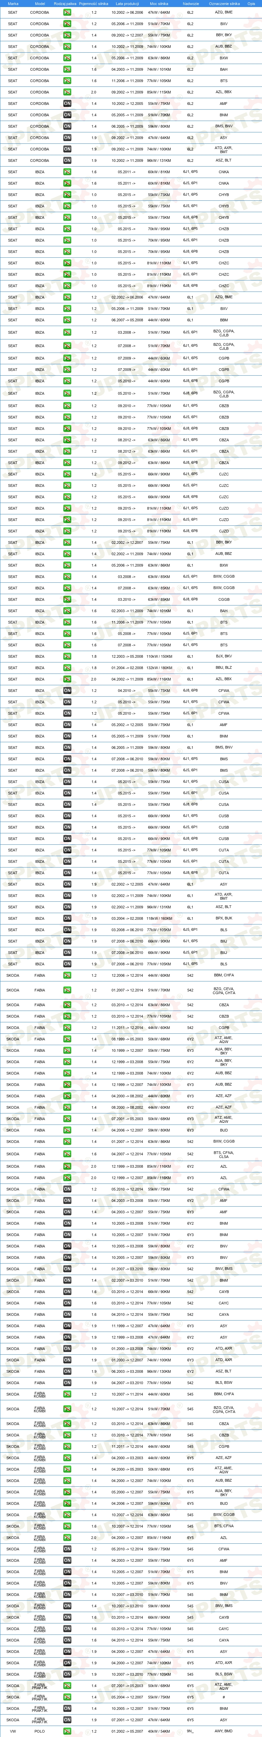Click production years 01.2004 -> 02.2008
Viewport: 262px width, 1737px height.
coord(127,667)
